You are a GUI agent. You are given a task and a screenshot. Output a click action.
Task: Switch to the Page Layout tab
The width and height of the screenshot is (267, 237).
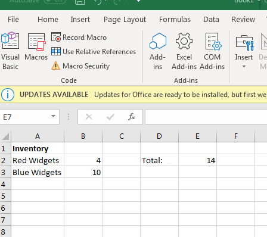click(125, 20)
